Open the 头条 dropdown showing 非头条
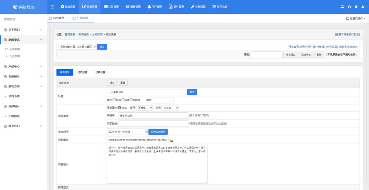 (x=170, y=108)
